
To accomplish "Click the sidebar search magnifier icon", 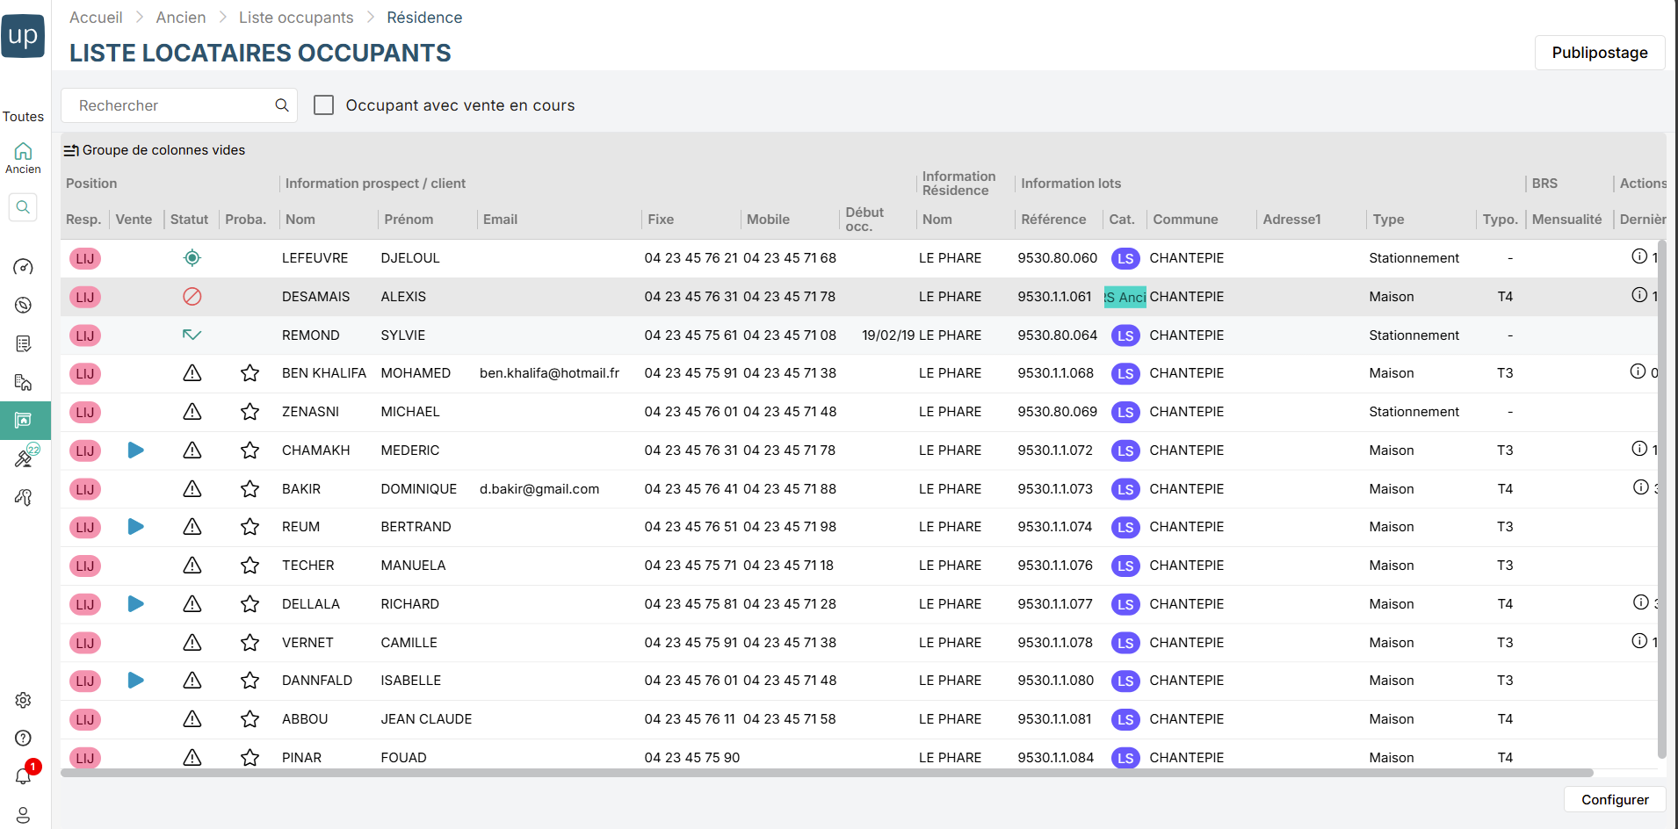I will click(24, 207).
